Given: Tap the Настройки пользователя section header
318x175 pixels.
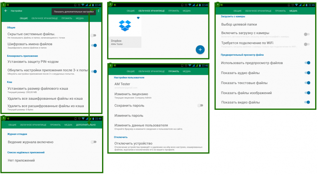Looking at the screenshot, I should click(x=129, y=78).
